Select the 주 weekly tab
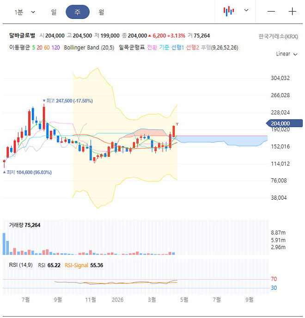305x318 pixels. click(78, 12)
